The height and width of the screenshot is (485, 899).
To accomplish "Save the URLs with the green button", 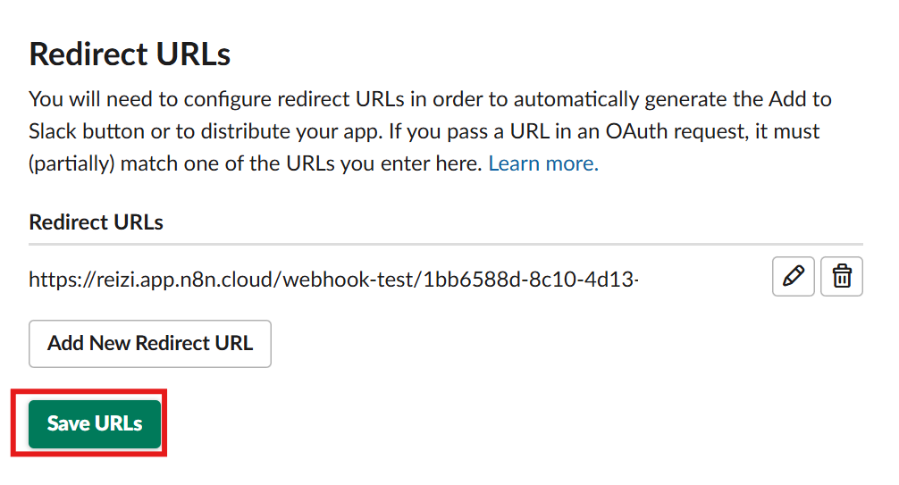I will coord(95,423).
